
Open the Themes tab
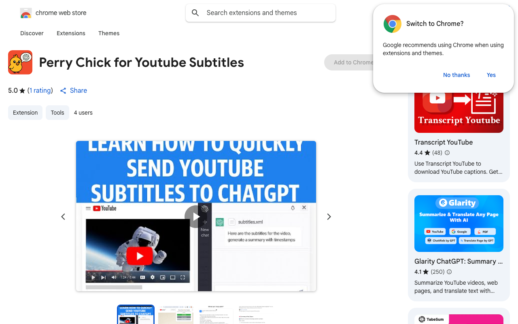pos(109,33)
